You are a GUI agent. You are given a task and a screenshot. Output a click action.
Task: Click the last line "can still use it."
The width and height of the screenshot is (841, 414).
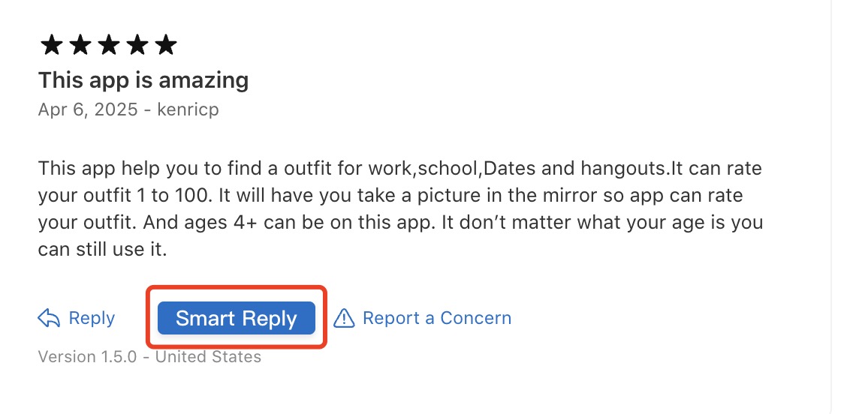102,250
